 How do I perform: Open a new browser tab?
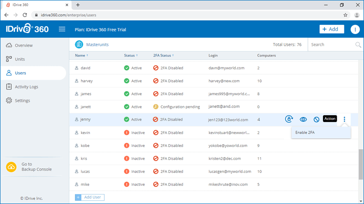point(78,5)
